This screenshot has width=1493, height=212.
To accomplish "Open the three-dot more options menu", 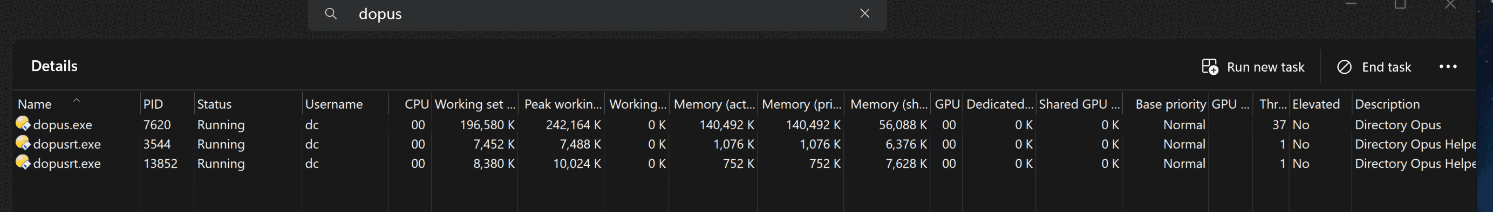I will (x=1448, y=67).
